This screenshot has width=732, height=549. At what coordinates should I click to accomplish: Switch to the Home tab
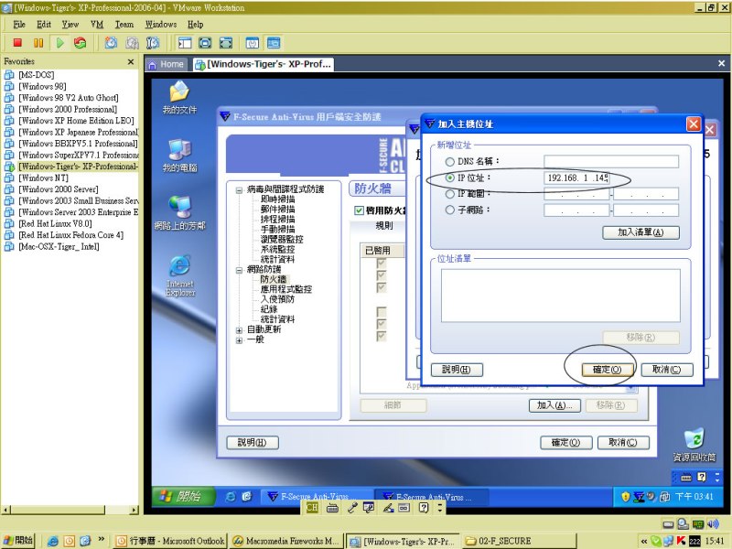[166, 64]
